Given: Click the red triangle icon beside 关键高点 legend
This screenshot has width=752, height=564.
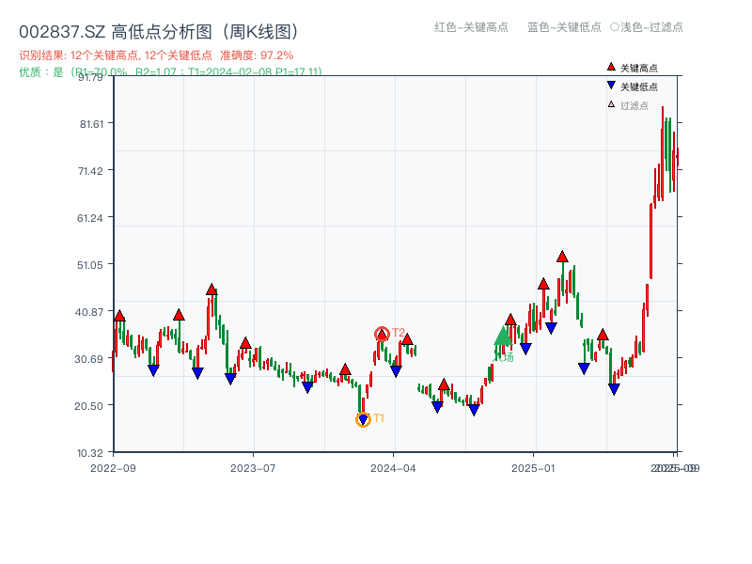Looking at the screenshot, I should click(611, 67).
